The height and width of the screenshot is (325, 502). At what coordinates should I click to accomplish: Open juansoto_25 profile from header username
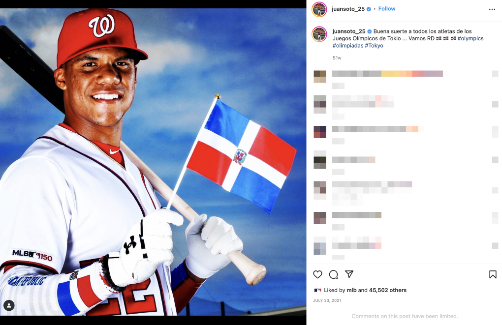(348, 9)
